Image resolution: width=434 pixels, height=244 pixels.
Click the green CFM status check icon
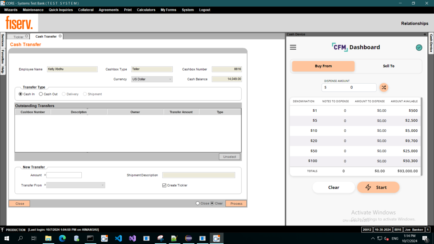[x=419, y=48]
